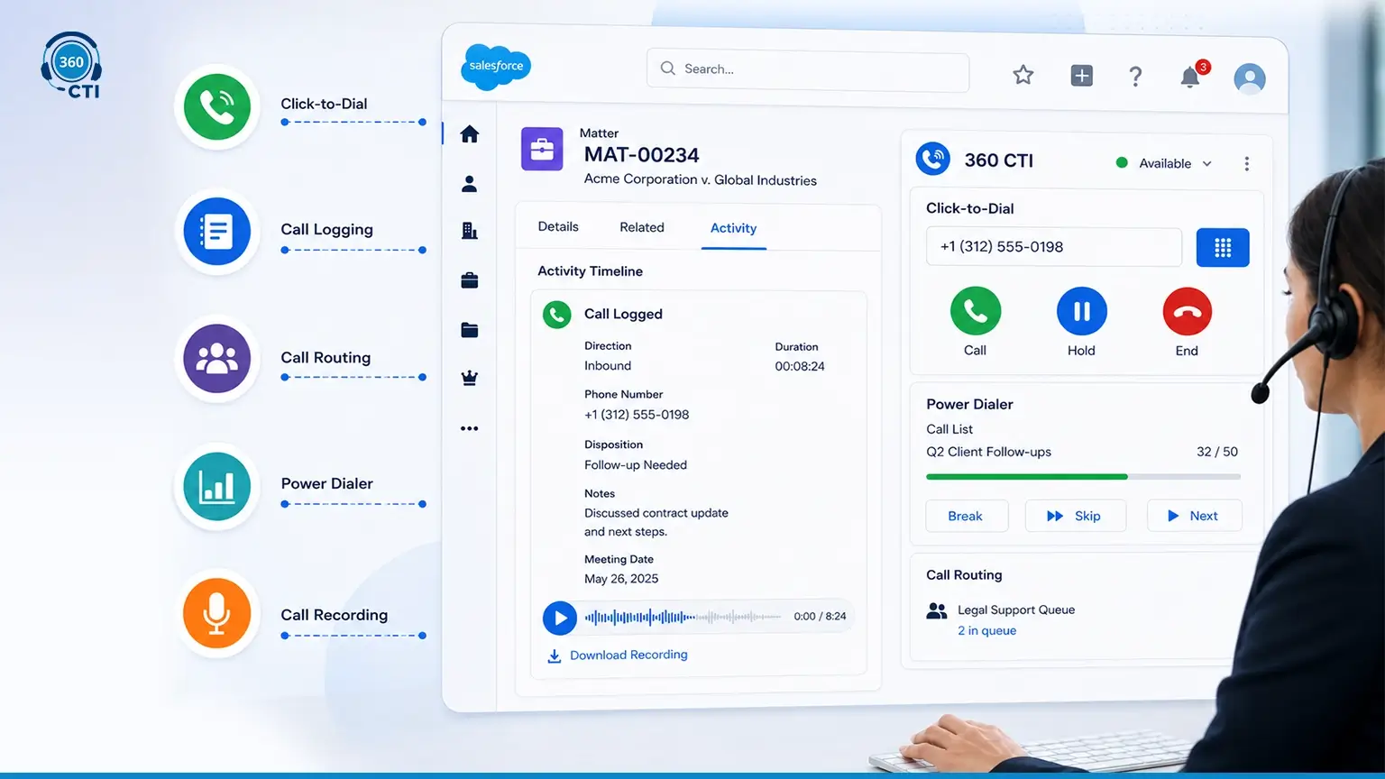End the call with red button
Image resolution: width=1385 pixels, height=779 pixels.
1188,312
